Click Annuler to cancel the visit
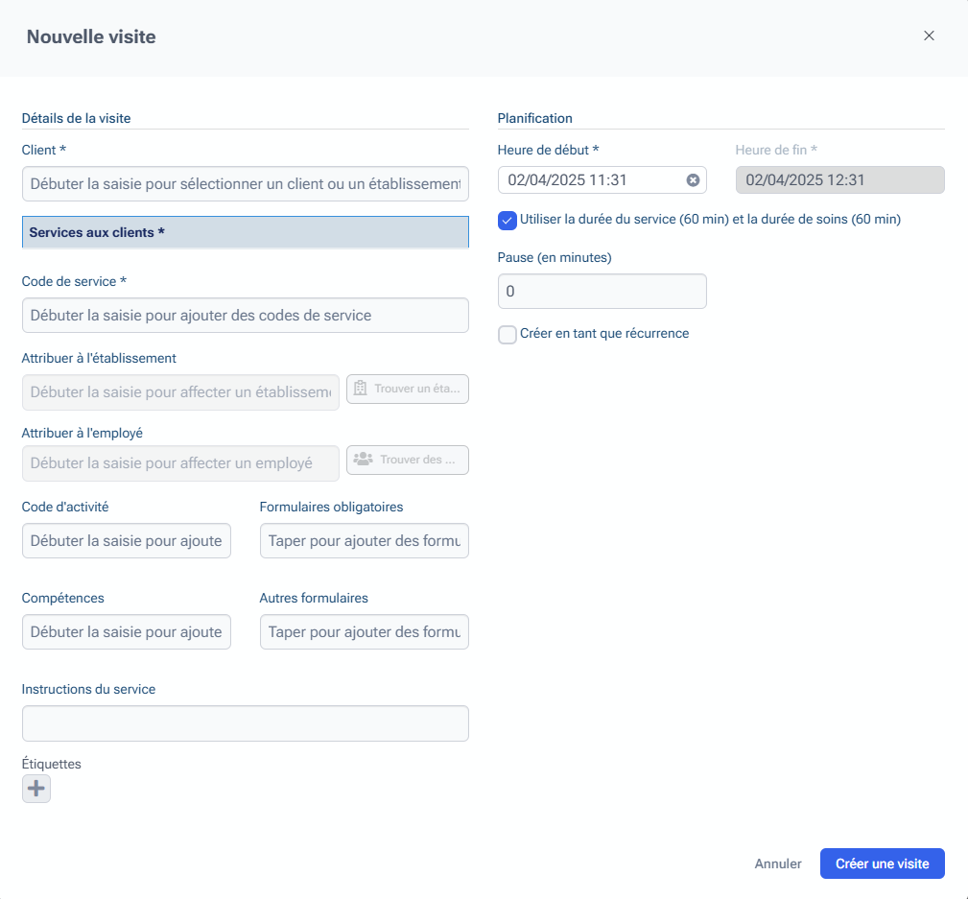 pyautogui.click(x=777, y=864)
